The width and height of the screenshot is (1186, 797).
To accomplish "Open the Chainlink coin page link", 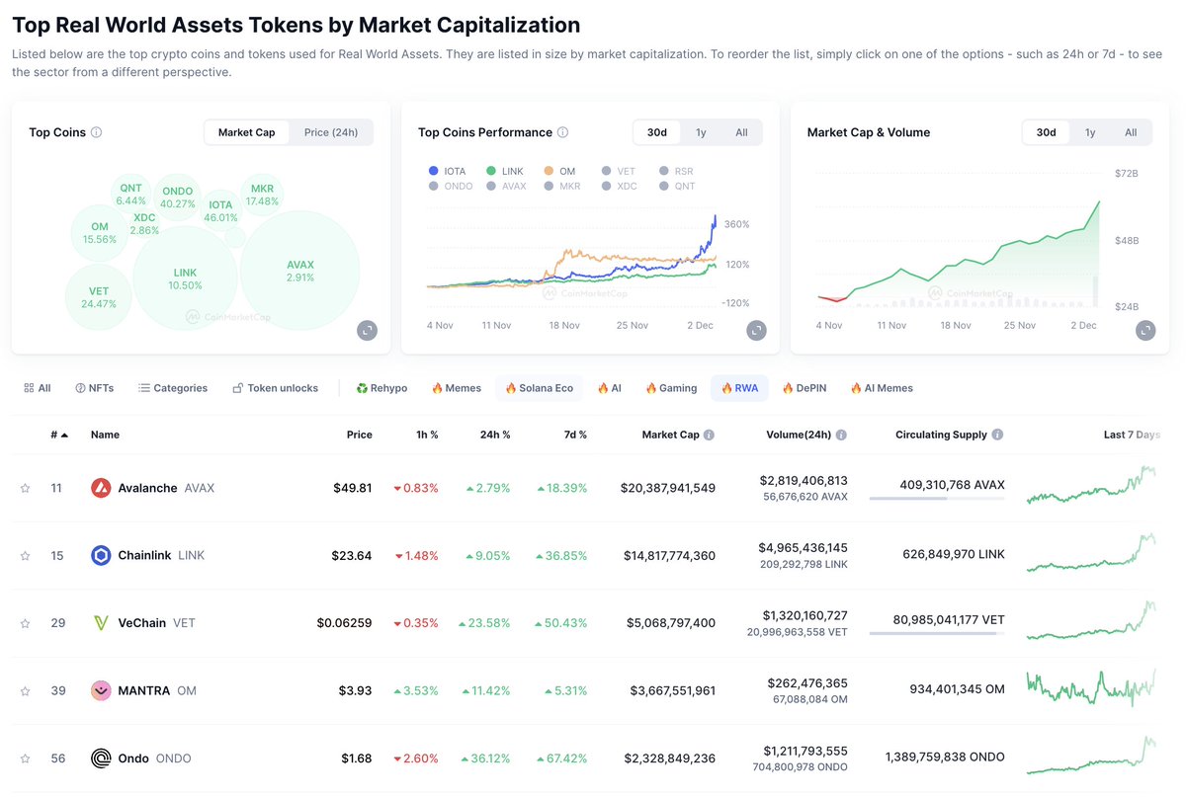I will (x=147, y=555).
